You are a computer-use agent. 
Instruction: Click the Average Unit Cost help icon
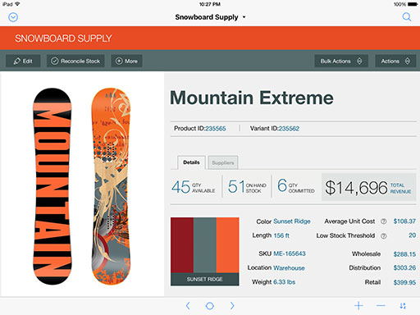384,221
